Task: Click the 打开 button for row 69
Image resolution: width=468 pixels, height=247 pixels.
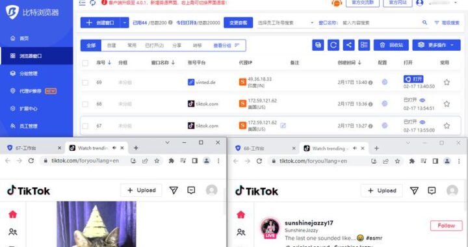Action: coord(413,79)
